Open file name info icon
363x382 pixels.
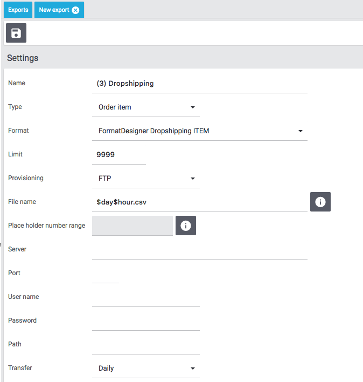pyautogui.click(x=320, y=202)
